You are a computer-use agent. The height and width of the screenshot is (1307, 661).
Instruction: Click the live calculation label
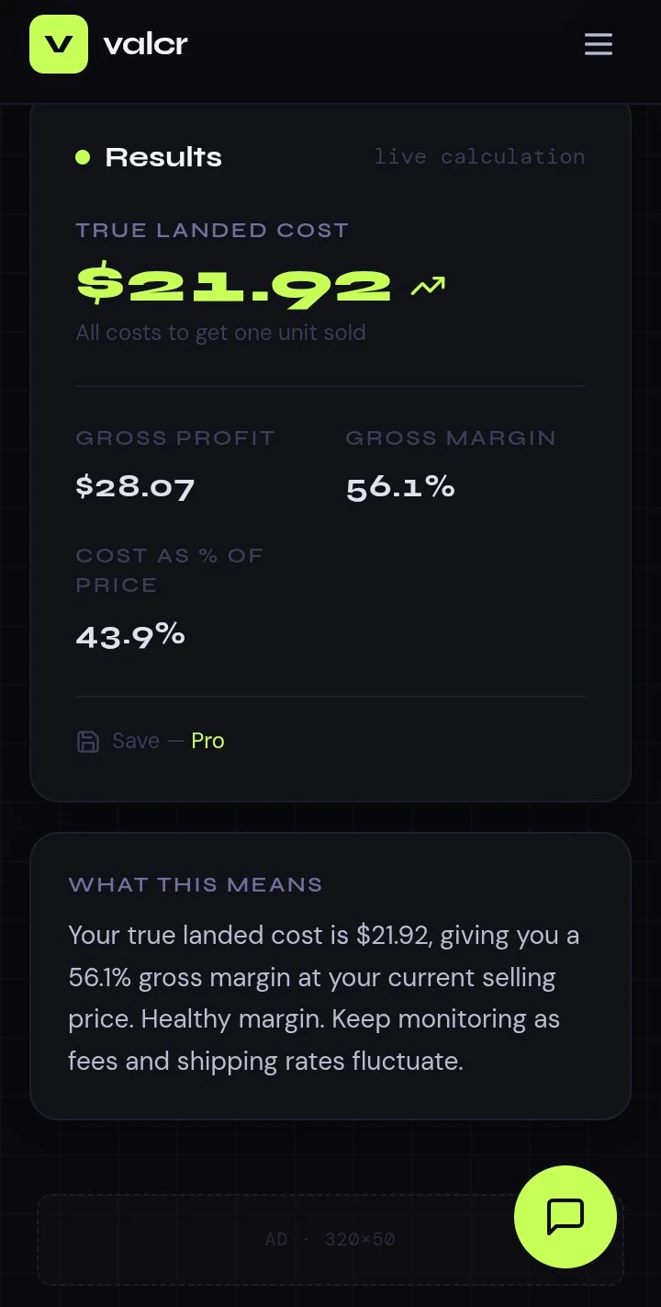coord(479,157)
